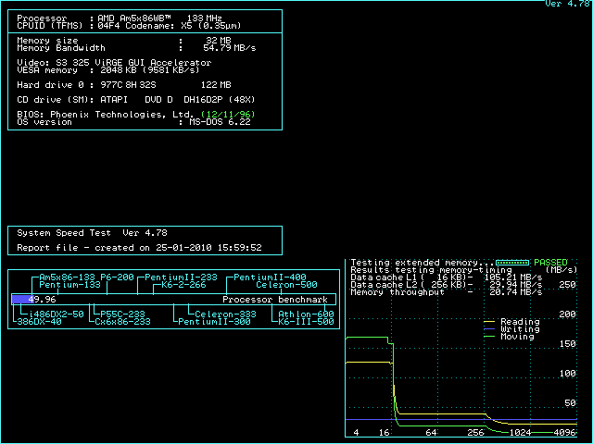Image resolution: width=593 pixels, height=444 pixels.
Task: Select the Athlon-600 benchmark reference label
Action: tap(306, 314)
